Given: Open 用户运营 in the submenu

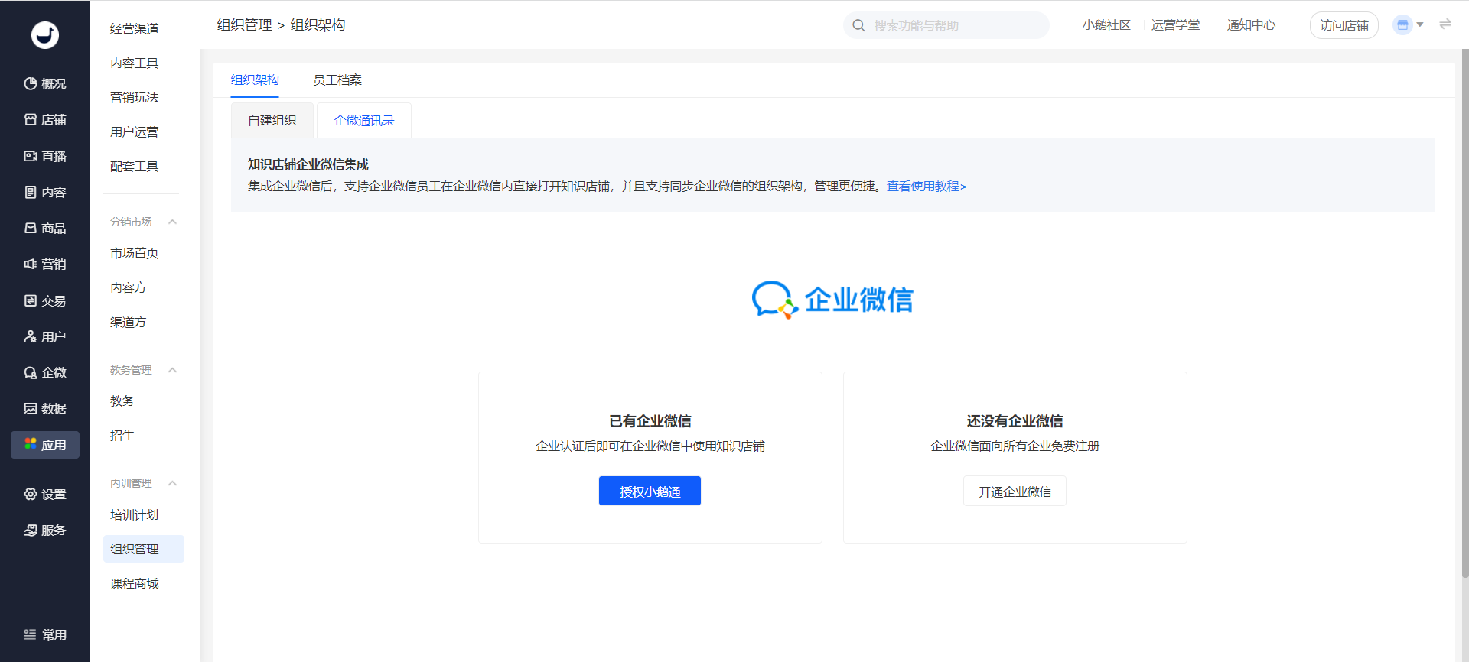Looking at the screenshot, I should click(x=135, y=131).
